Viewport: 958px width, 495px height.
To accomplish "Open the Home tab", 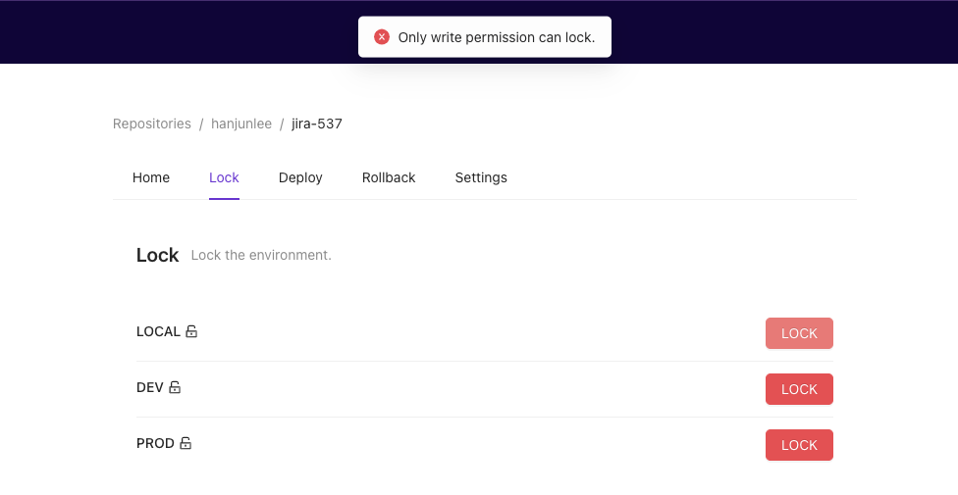I will click(151, 177).
